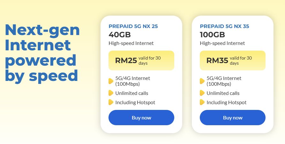Click the Unlimited calls bullet icon in NX 25 card

[x=111, y=93]
